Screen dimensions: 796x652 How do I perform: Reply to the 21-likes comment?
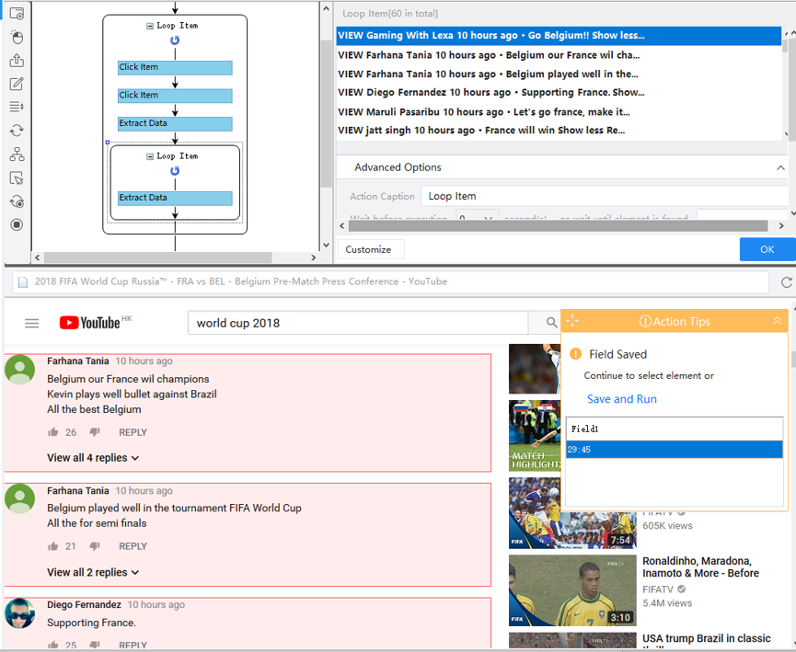(x=133, y=546)
